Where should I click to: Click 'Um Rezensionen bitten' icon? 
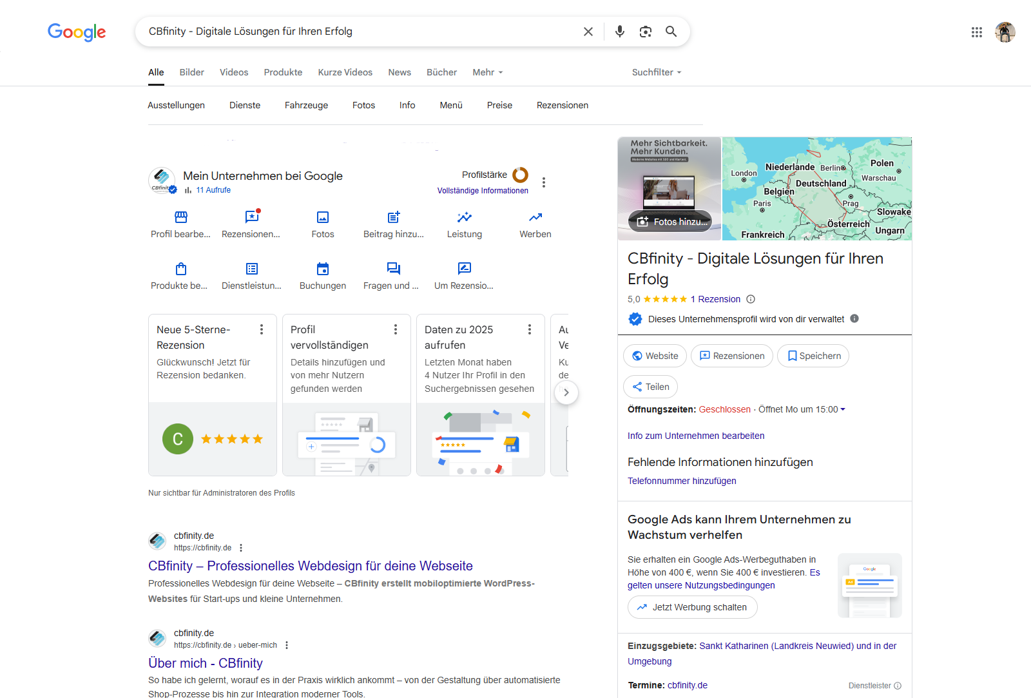click(x=465, y=269)
